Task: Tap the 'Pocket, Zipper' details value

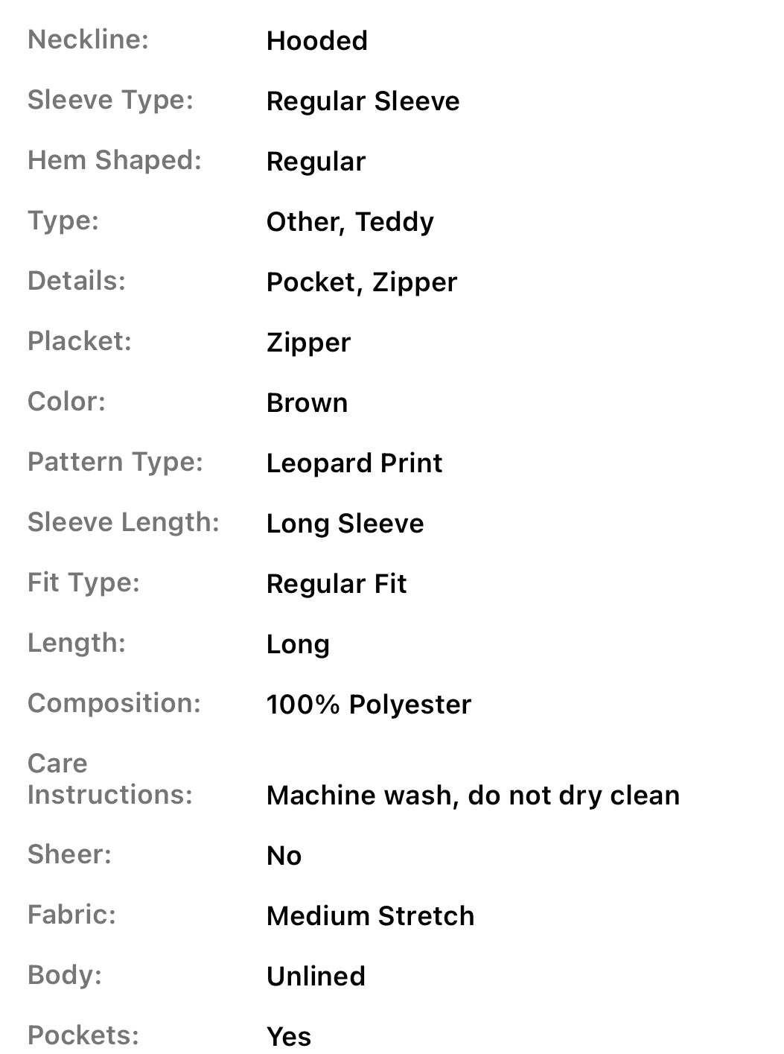Action: click(x=361, y=282)
